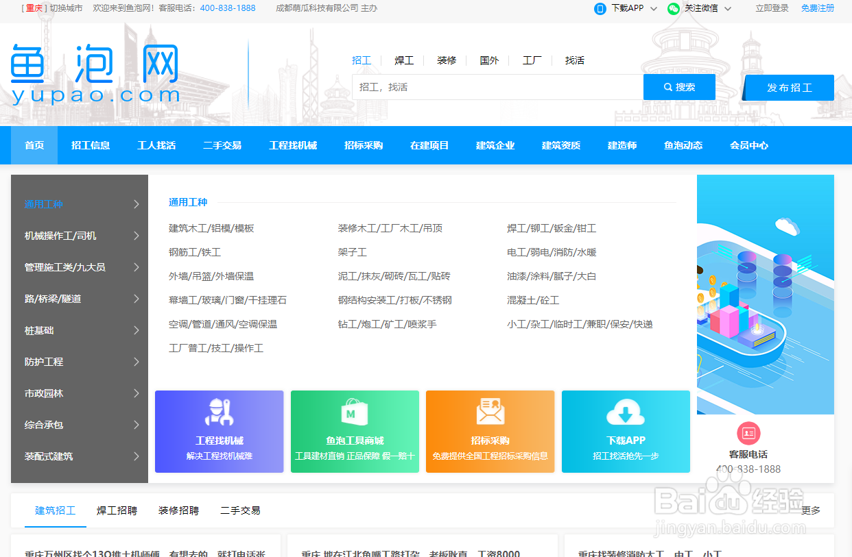
Task: Select the 国外 search category tab
Action: coord(489,60)
